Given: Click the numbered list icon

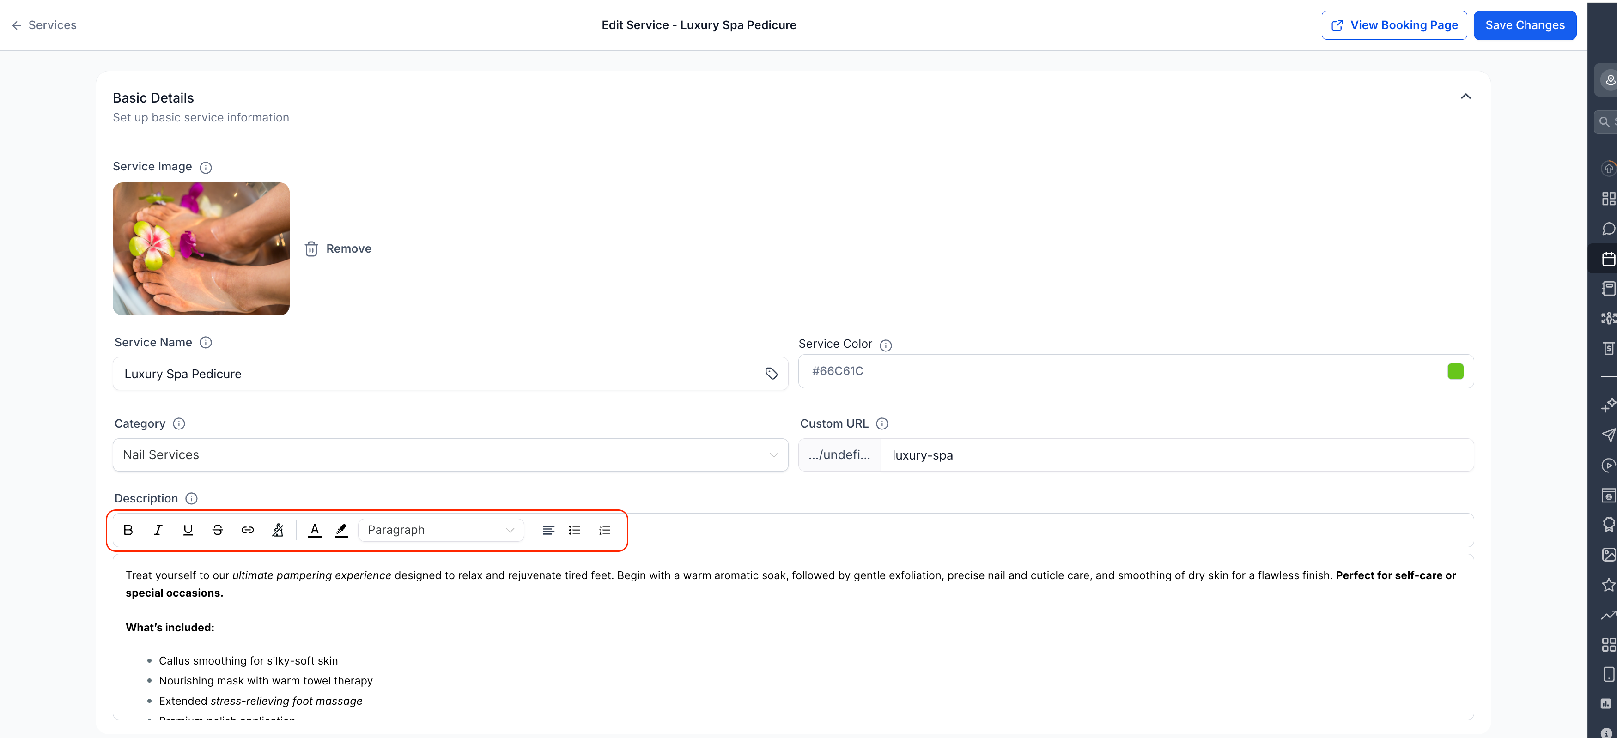Looking at the screenshot, I should tap(604, 530).
